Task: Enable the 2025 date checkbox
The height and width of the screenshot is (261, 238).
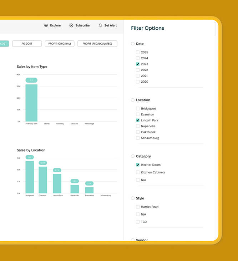Action: point(138,52)
